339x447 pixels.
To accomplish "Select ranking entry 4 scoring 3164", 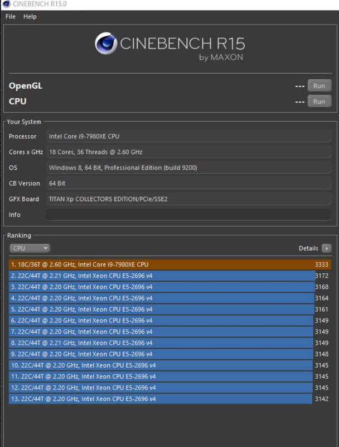I will click(x=170, y=298).
